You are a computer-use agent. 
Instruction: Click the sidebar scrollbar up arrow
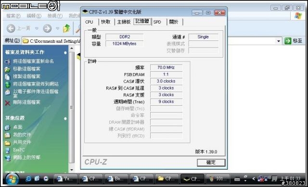pyautogui.click(x=72, y=48)
